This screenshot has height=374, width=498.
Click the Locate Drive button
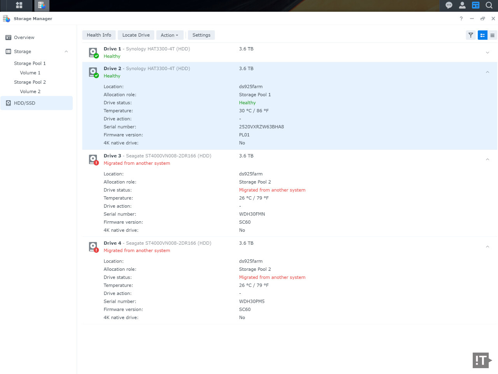136,35
